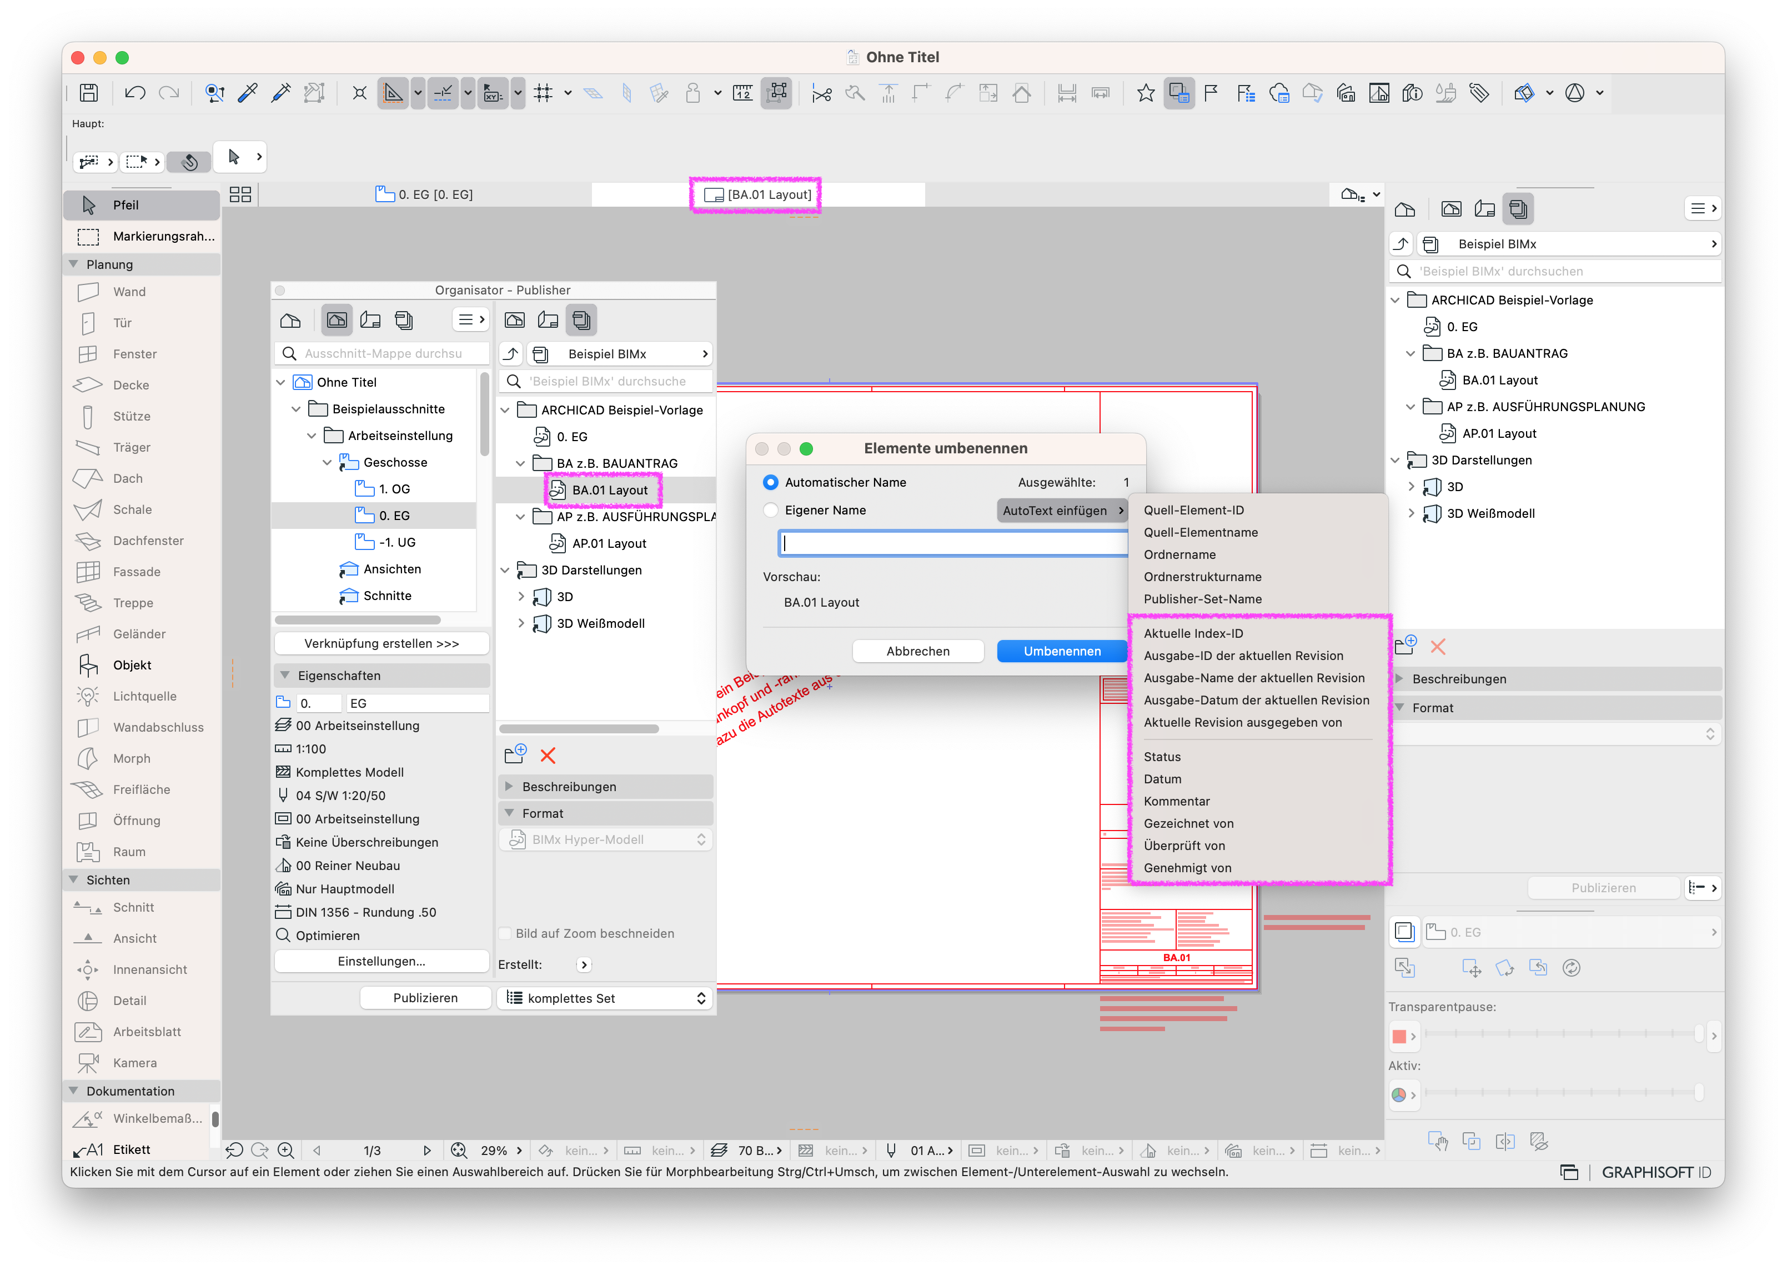
Task: Expand Beschreibungen section in Organisator
Action: [510, 787]
